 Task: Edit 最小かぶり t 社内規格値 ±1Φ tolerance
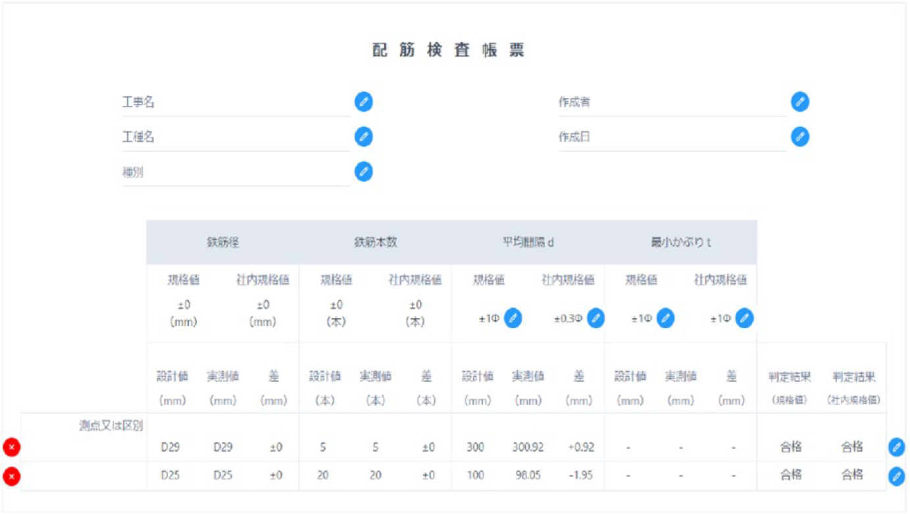pos(745,318)
